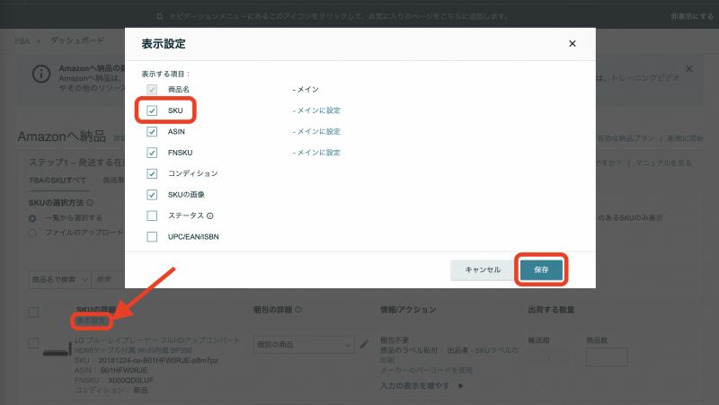Click the LG ブルーレイプレーヤー product thumbnail

pyautogui.click(x=57, y=351)
